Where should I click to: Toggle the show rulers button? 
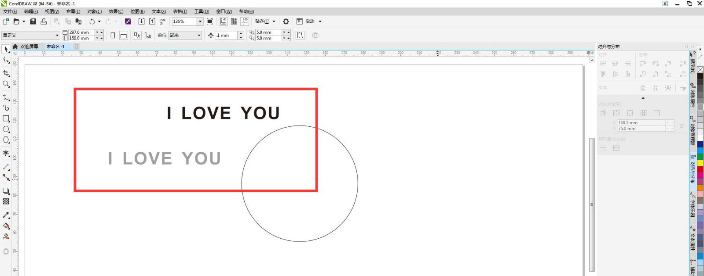(x=223, y=22)
